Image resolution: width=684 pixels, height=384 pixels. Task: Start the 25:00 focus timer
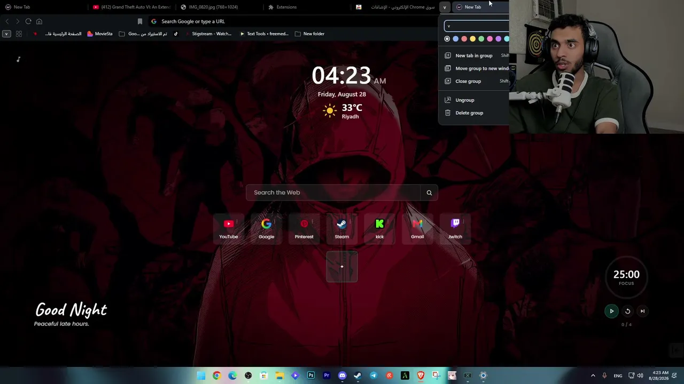(611, 311)
